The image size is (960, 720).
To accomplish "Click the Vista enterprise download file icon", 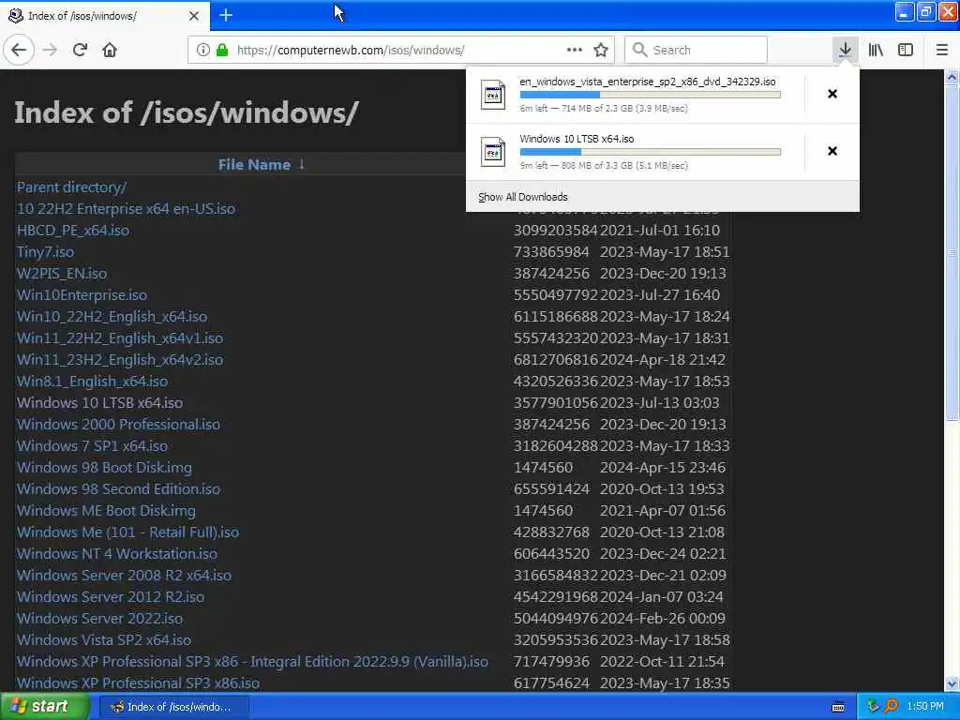I will click(493, 95).
